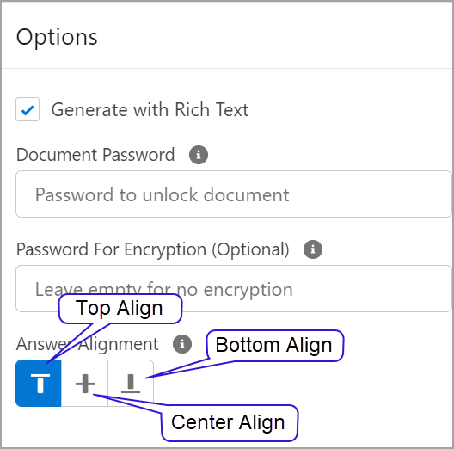Viewport: 454px width, 449px height.
Task: Open the Document Password info icon
Action: click(x=199, y=155)
